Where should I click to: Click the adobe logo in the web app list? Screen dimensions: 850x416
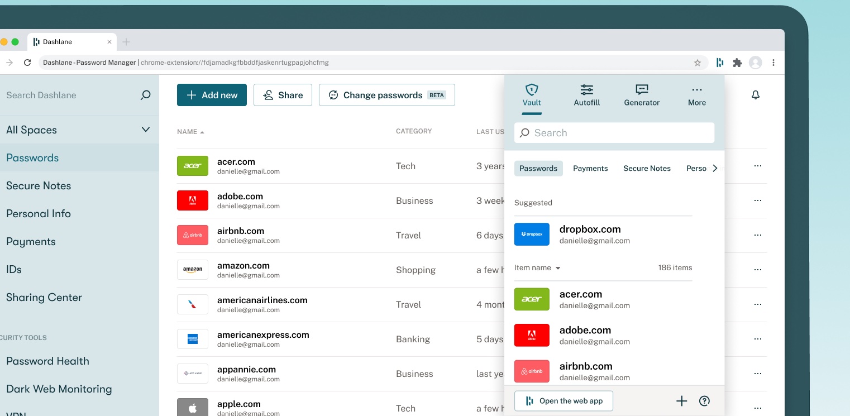coord(193,200)
